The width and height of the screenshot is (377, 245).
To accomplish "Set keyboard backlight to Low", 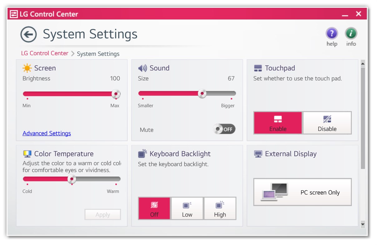I will tap(187, 208).
